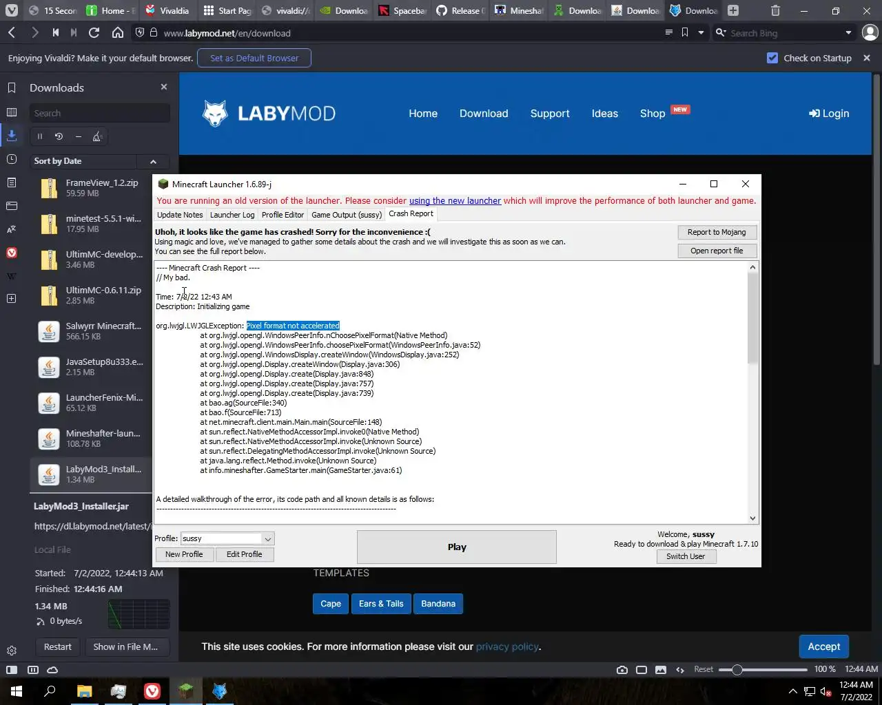The width and height of the screenshot is (882, 705).
Task: Go to the home page
Action: (x=118, y=32)
